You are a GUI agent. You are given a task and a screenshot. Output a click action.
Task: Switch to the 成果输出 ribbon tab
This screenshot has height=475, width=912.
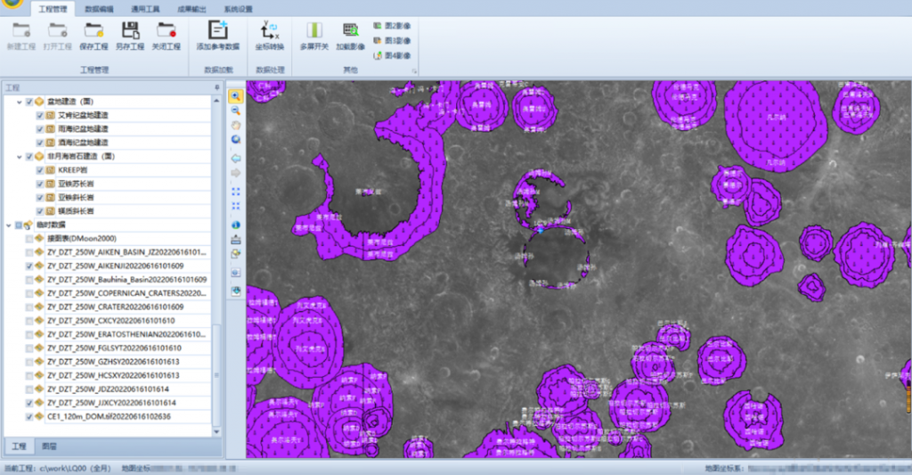(191, 9)
